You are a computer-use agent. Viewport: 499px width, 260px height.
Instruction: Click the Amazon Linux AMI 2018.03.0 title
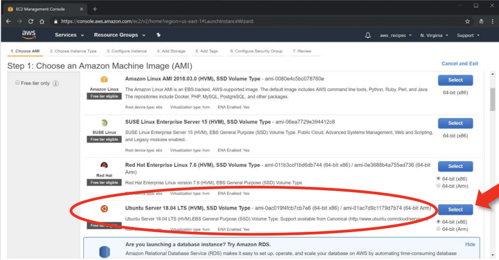click(x=192, y=79)
